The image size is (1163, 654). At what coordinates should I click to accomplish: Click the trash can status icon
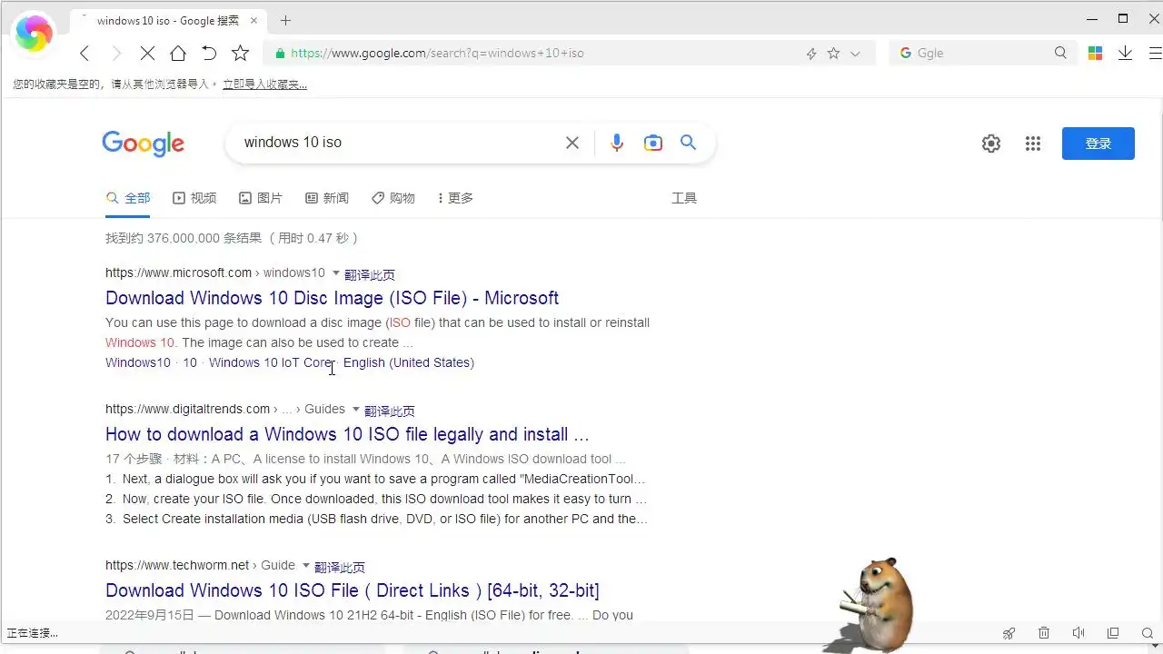[x=1044, y=633]
